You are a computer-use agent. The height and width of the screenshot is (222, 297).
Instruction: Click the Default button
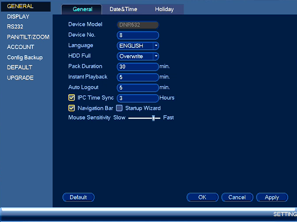(x=78, y=197)
